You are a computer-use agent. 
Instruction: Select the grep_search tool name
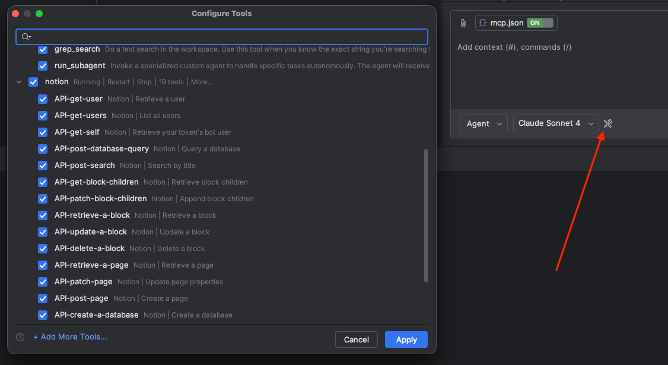click(77, 49)
